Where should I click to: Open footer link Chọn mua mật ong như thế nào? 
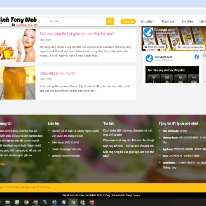click(129, 140)
